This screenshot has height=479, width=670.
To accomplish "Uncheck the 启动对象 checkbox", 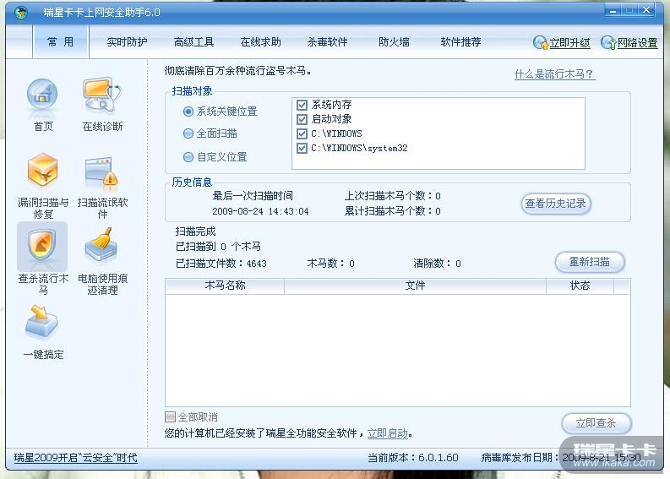I will click(302, 119).
